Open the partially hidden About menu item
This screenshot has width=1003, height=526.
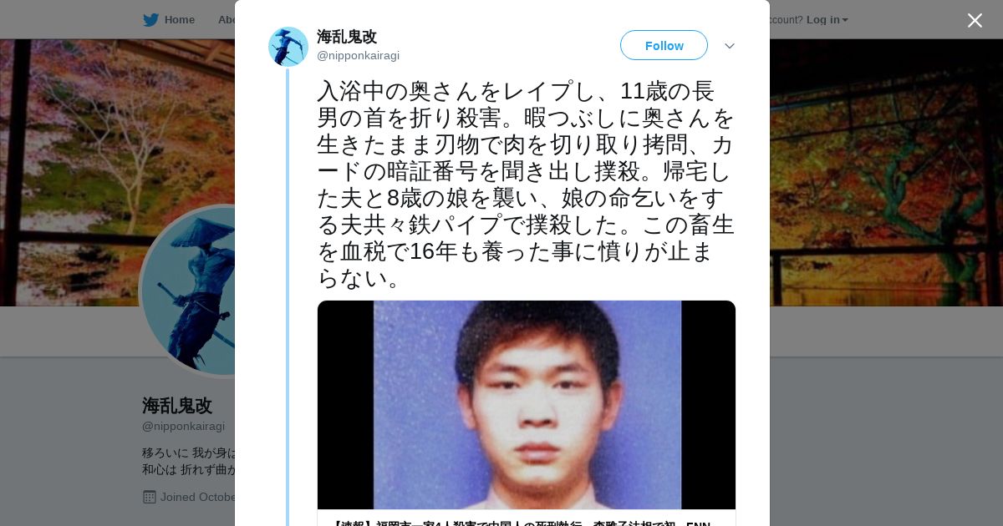point(227,20)
